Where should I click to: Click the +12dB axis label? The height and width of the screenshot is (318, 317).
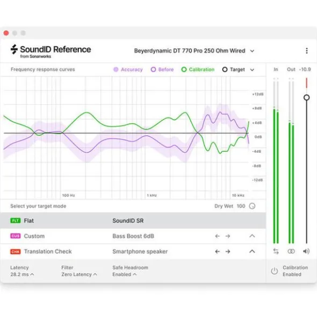coord(258,94)
